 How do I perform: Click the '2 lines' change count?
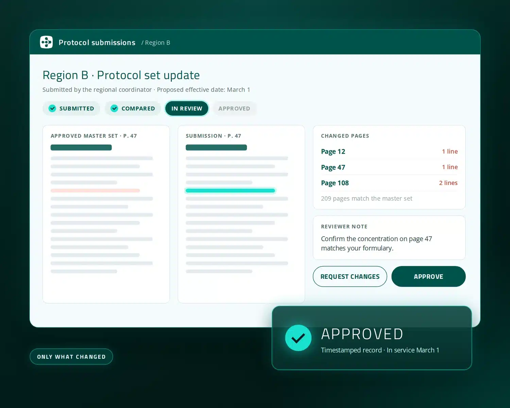coord(448,183)
